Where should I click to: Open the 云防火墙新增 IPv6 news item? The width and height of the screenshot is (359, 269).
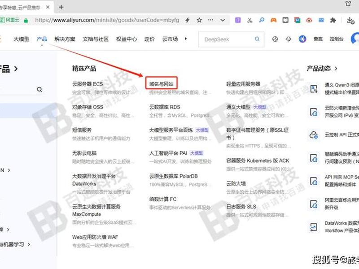tap(341, 112)
